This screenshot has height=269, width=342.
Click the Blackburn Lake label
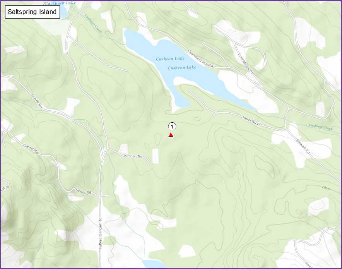tap(59, 3)
